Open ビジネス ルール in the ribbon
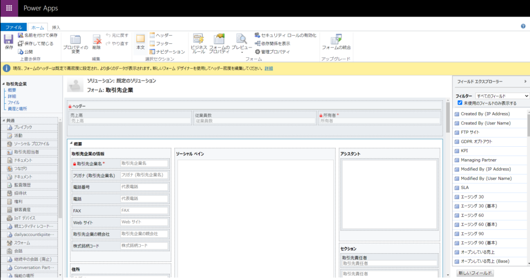Viewport: 530px width, 280px height. click(x=198, y=44)
